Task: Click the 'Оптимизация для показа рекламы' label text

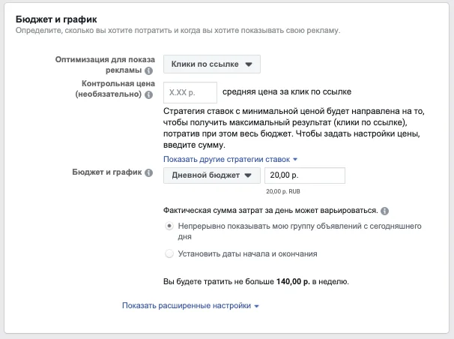Action: (x=105, y=64)
